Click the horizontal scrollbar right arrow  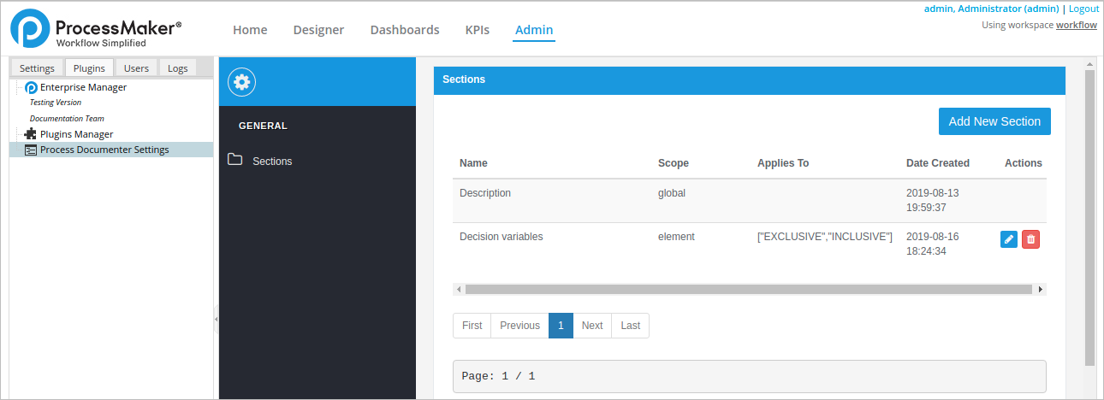[x=1040, y=290]
